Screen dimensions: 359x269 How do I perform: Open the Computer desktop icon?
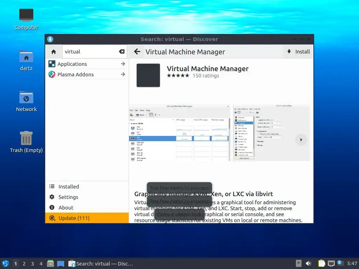coord(26,20)
